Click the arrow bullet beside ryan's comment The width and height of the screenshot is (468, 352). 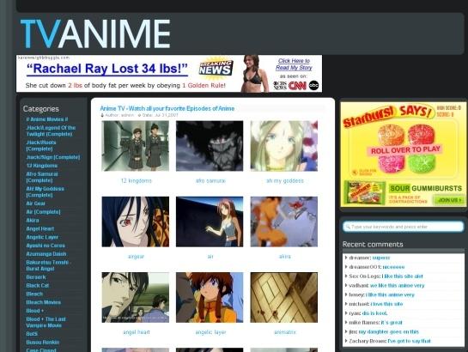[x=346, y=313]
